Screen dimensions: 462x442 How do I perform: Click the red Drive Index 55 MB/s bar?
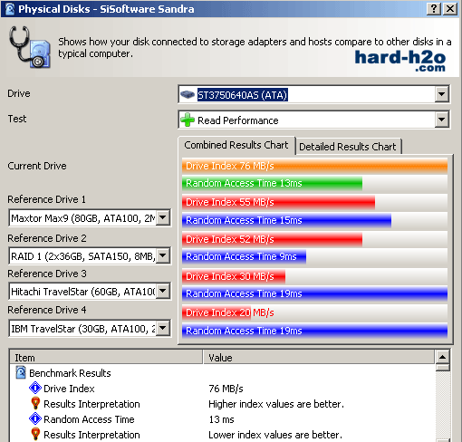[x=278, y=202]
